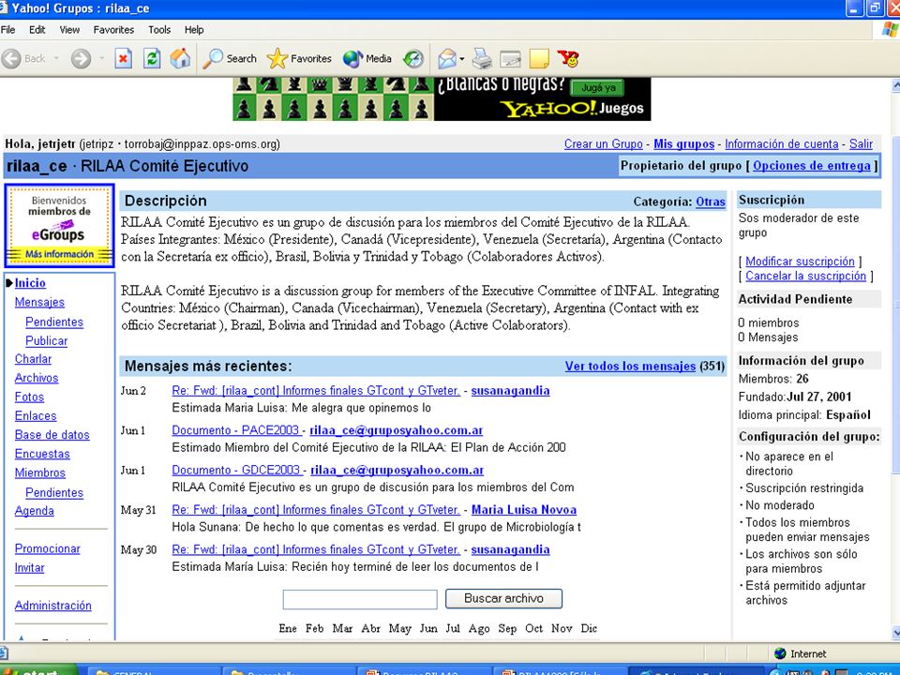
Task: Click the Invitar link
Action: (29, 568)
